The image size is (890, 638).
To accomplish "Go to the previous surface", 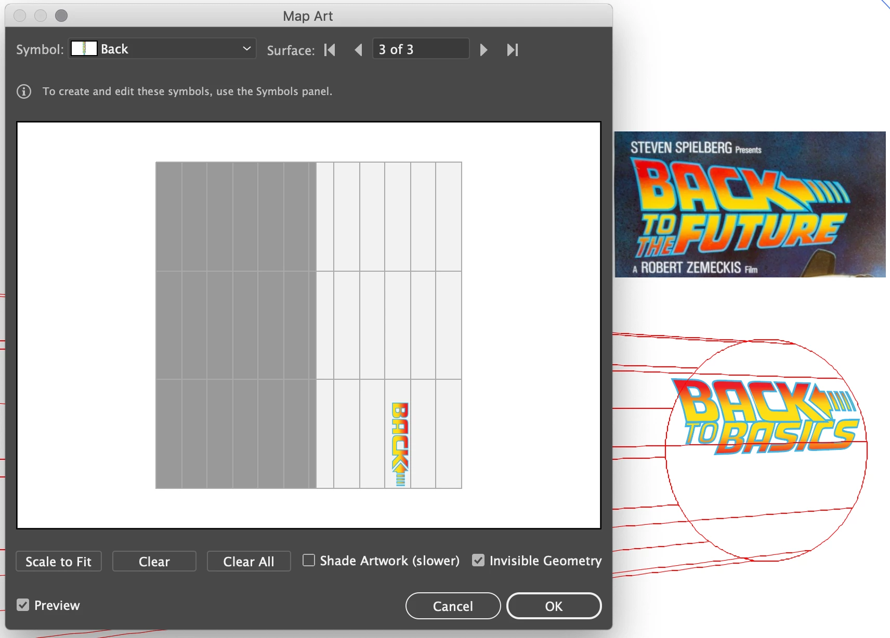I will (358, 50).
